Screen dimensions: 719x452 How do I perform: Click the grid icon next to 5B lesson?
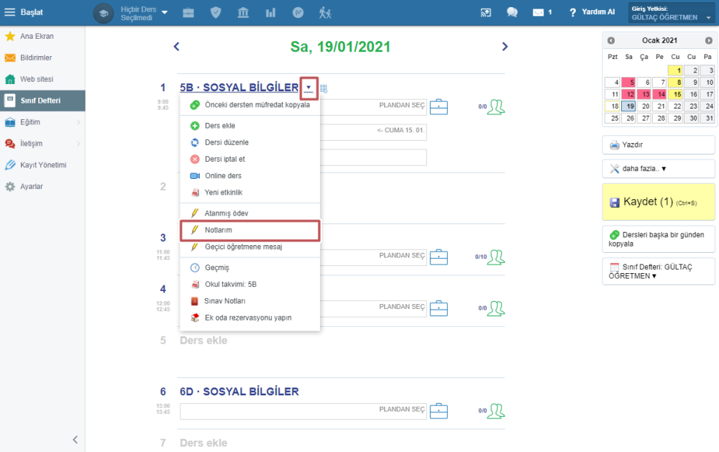tap(324, 88)
